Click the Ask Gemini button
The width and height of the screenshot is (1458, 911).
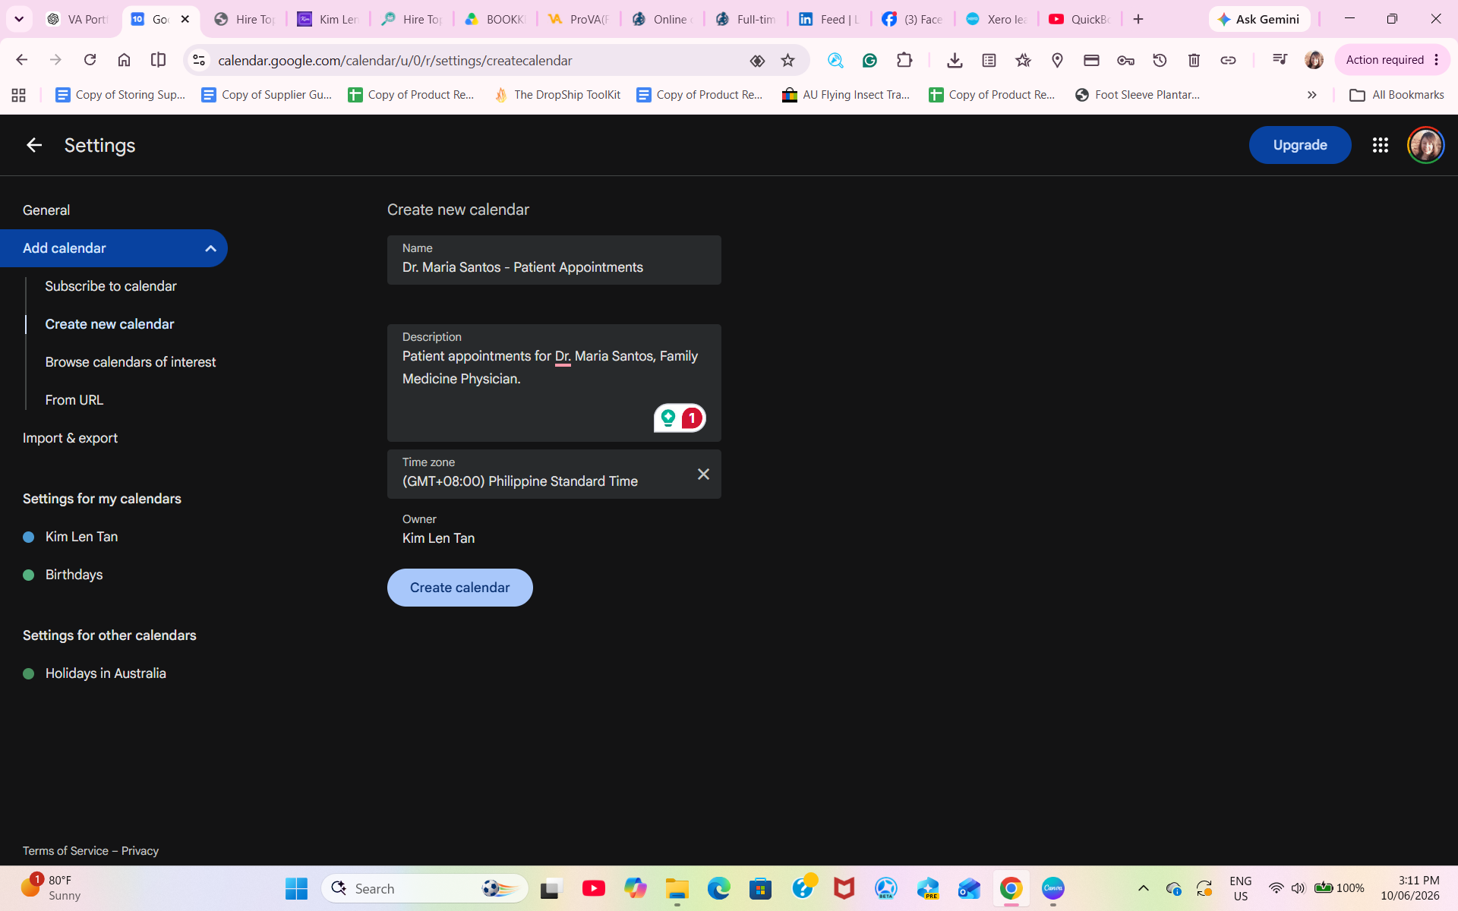click(x=1259, y=19)
